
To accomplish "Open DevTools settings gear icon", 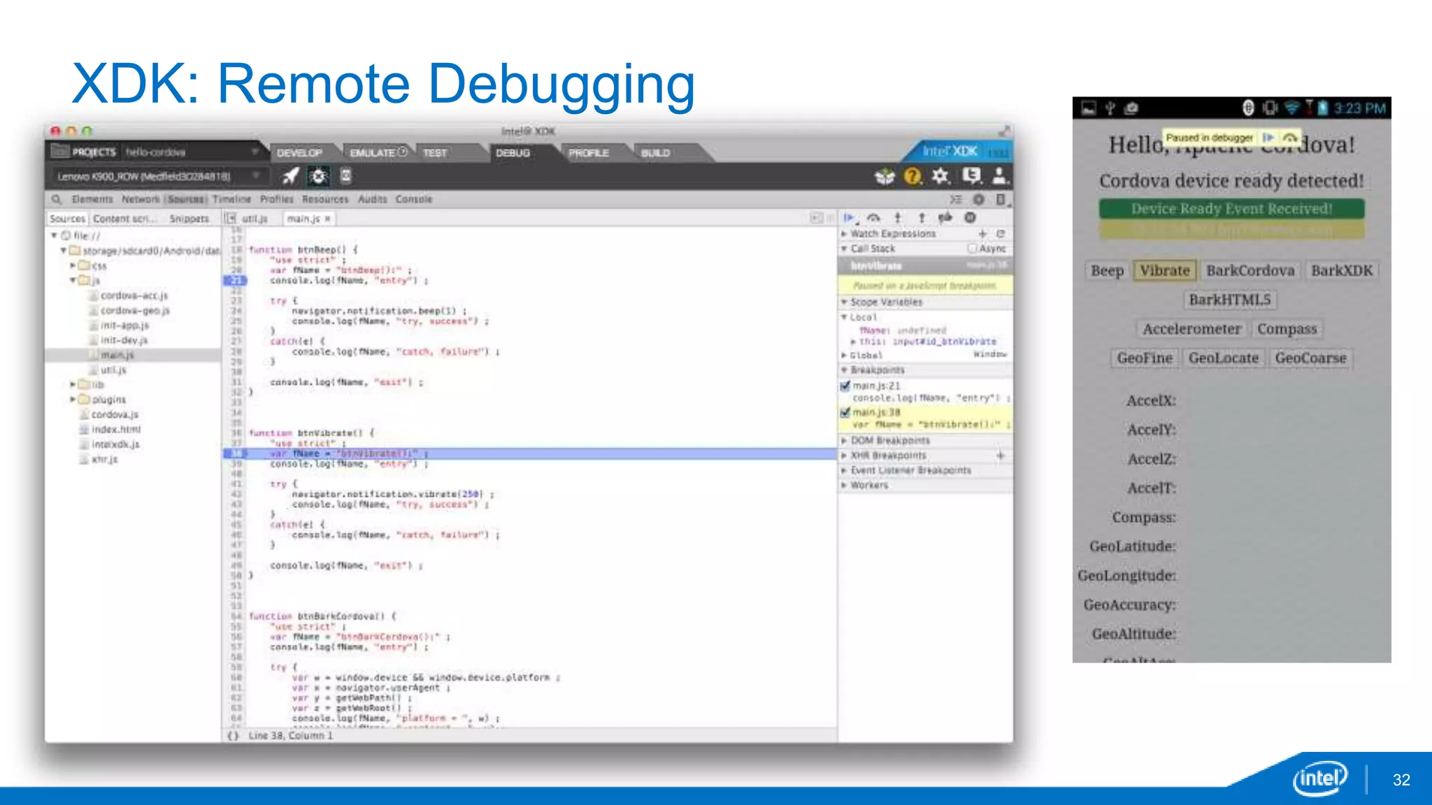I will point(979,199).
